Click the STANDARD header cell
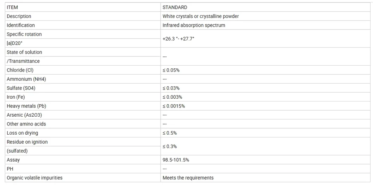Viewport: 373px width, 185px height. pos(266,7)
